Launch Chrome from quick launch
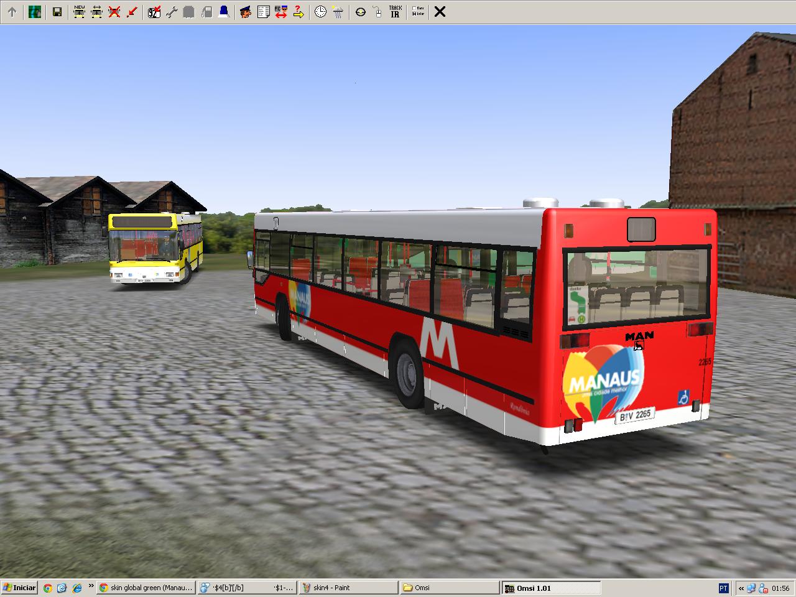This screenshot has height=597, width=796. pyautogui.click(x=48, y=588)
